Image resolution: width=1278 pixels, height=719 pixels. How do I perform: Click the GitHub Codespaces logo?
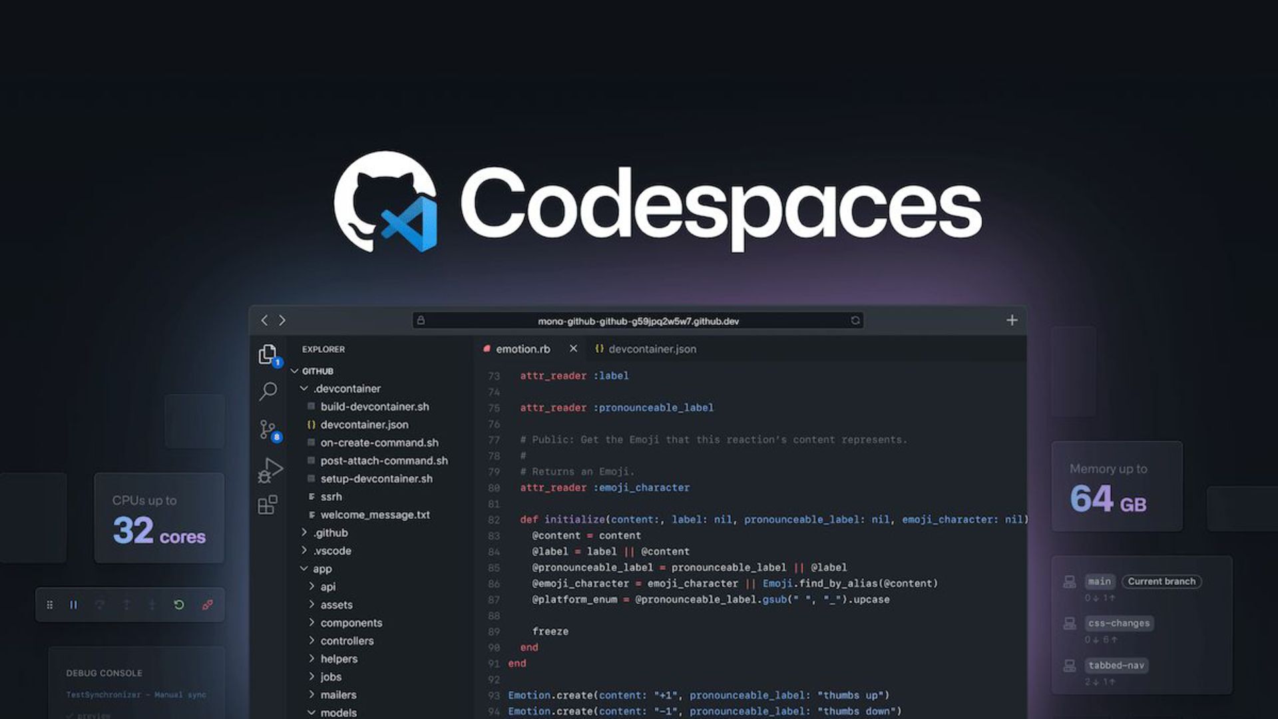(386, 202)
